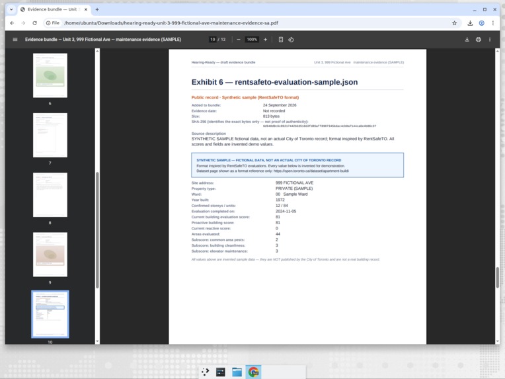Click the thumbnail panel scroll-up arrow

tap(97, 51)
